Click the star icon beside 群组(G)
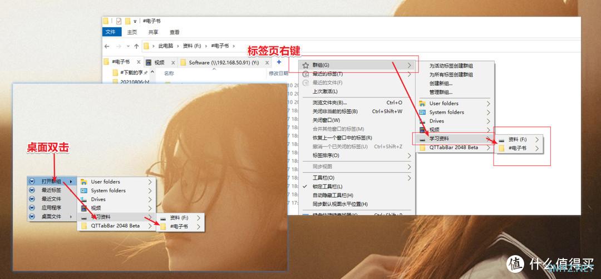Viewport: 601px width, 279px height. click(x=306, y=65)
